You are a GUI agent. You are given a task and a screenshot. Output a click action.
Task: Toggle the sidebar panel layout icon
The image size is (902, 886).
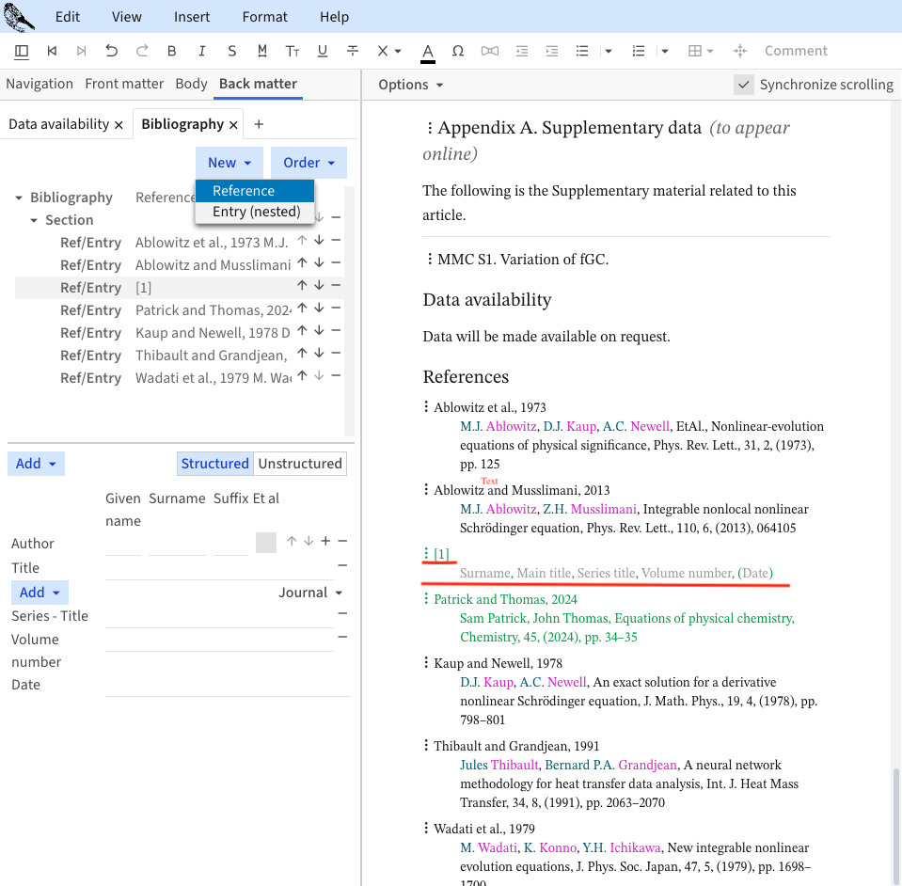pos(22,51)
